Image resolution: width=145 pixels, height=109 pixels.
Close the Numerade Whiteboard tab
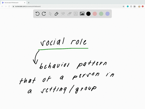point(24,3)
